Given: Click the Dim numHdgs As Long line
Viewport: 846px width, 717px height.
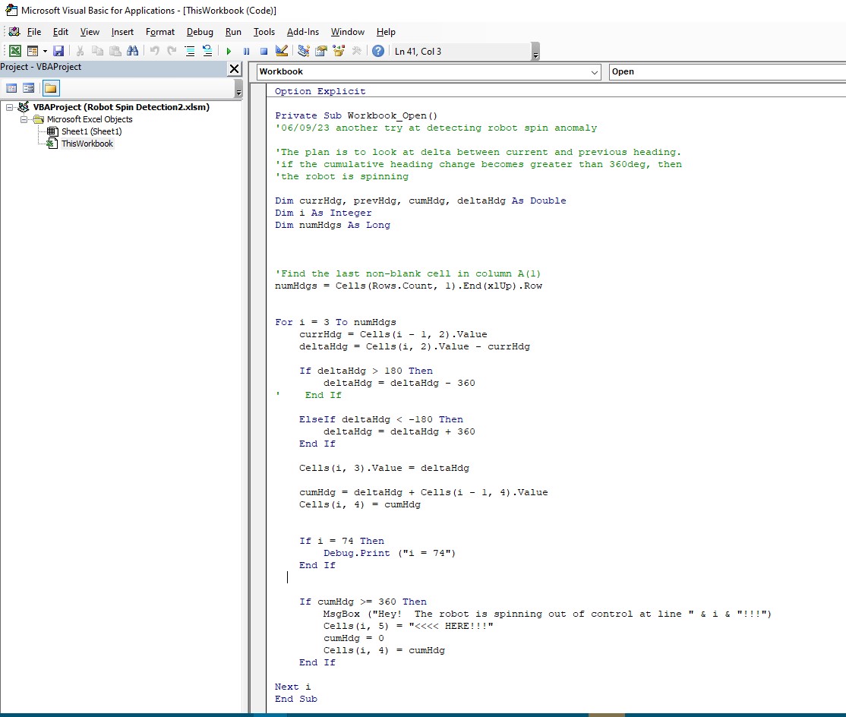Looking at the screenshot, I should pos(333,225).
